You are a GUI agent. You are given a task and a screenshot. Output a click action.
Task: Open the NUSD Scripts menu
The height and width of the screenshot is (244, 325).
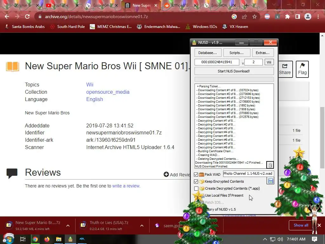pos(236,53)
